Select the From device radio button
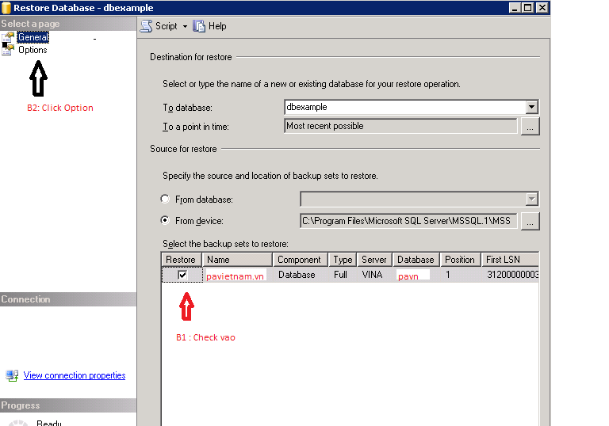609x426 pixels. pyautogui.click(x=165, y=220)
